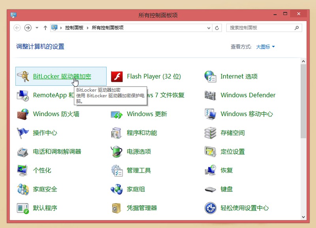
Task: Click the window system menu icon in title bar
Action: (13, 15)
